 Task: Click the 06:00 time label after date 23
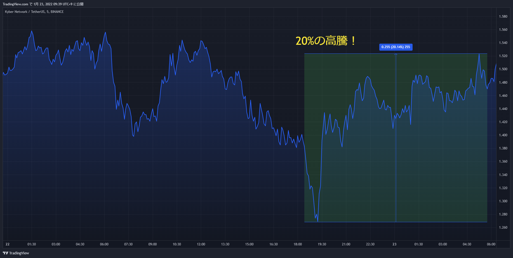491,244
